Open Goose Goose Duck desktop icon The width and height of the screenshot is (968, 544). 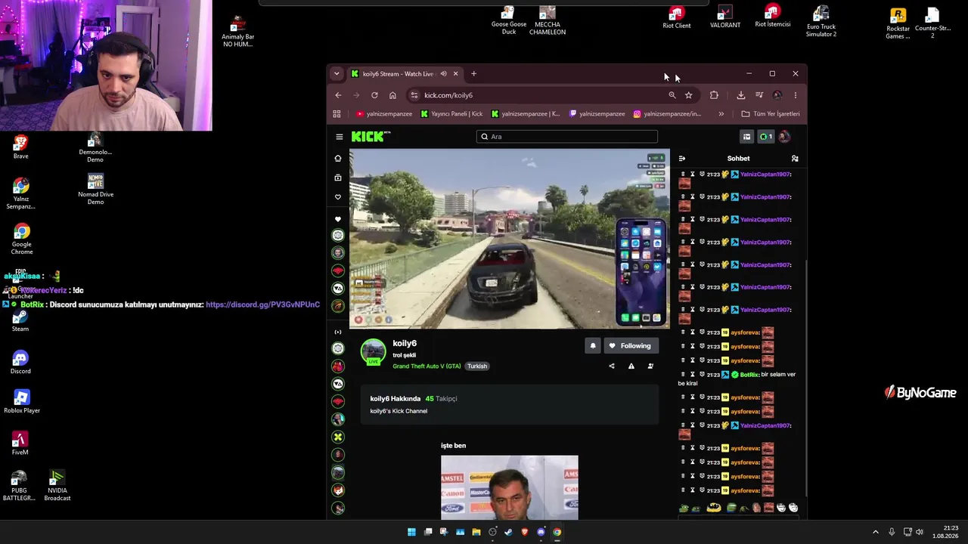click(x=509, y=21)
